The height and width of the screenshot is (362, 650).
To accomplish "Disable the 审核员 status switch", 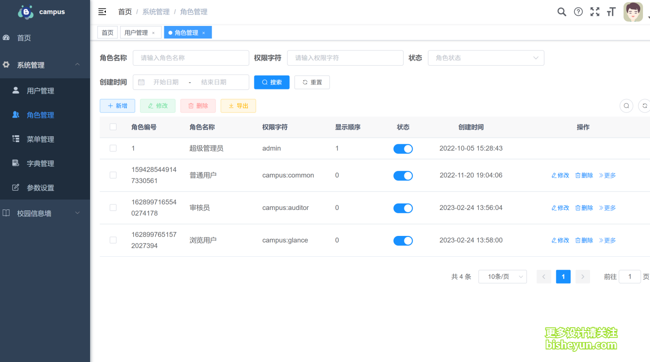I will (x=403, y=208).
